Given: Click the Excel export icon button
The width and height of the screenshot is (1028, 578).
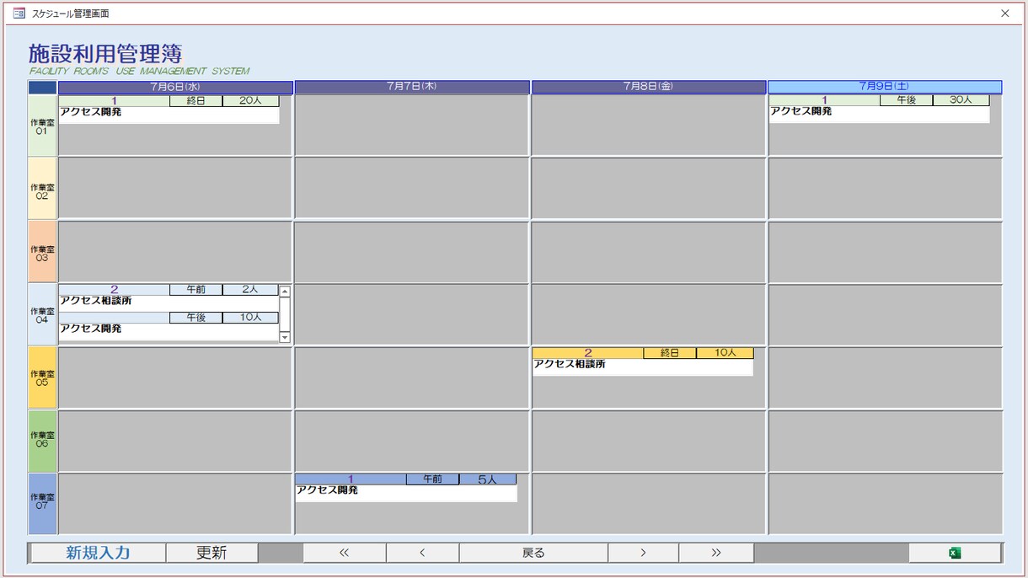Looking at the screenshot, I should click(x=955, y=553).
